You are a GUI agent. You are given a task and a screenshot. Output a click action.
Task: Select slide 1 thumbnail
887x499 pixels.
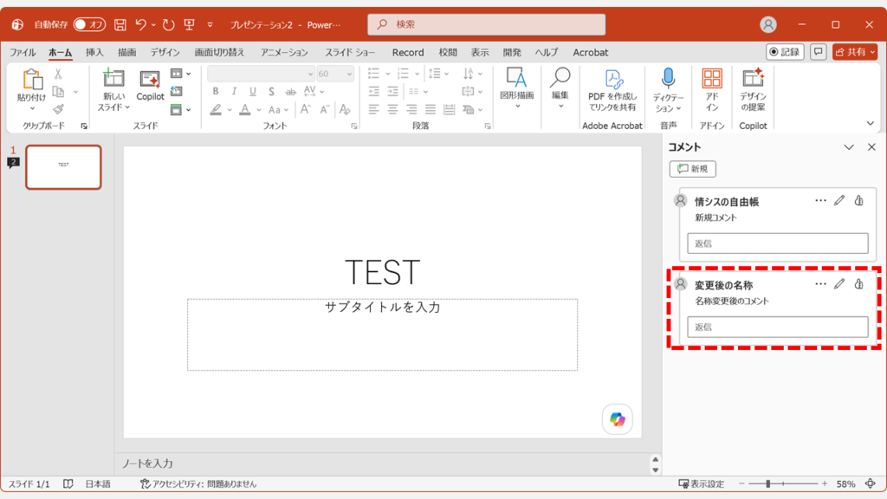point(63,167)
